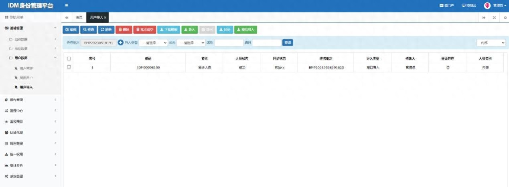Viewport: 509px width, 187px height.
Task: Tick the select-all checkbox in table header
Action: coord(69,58)
